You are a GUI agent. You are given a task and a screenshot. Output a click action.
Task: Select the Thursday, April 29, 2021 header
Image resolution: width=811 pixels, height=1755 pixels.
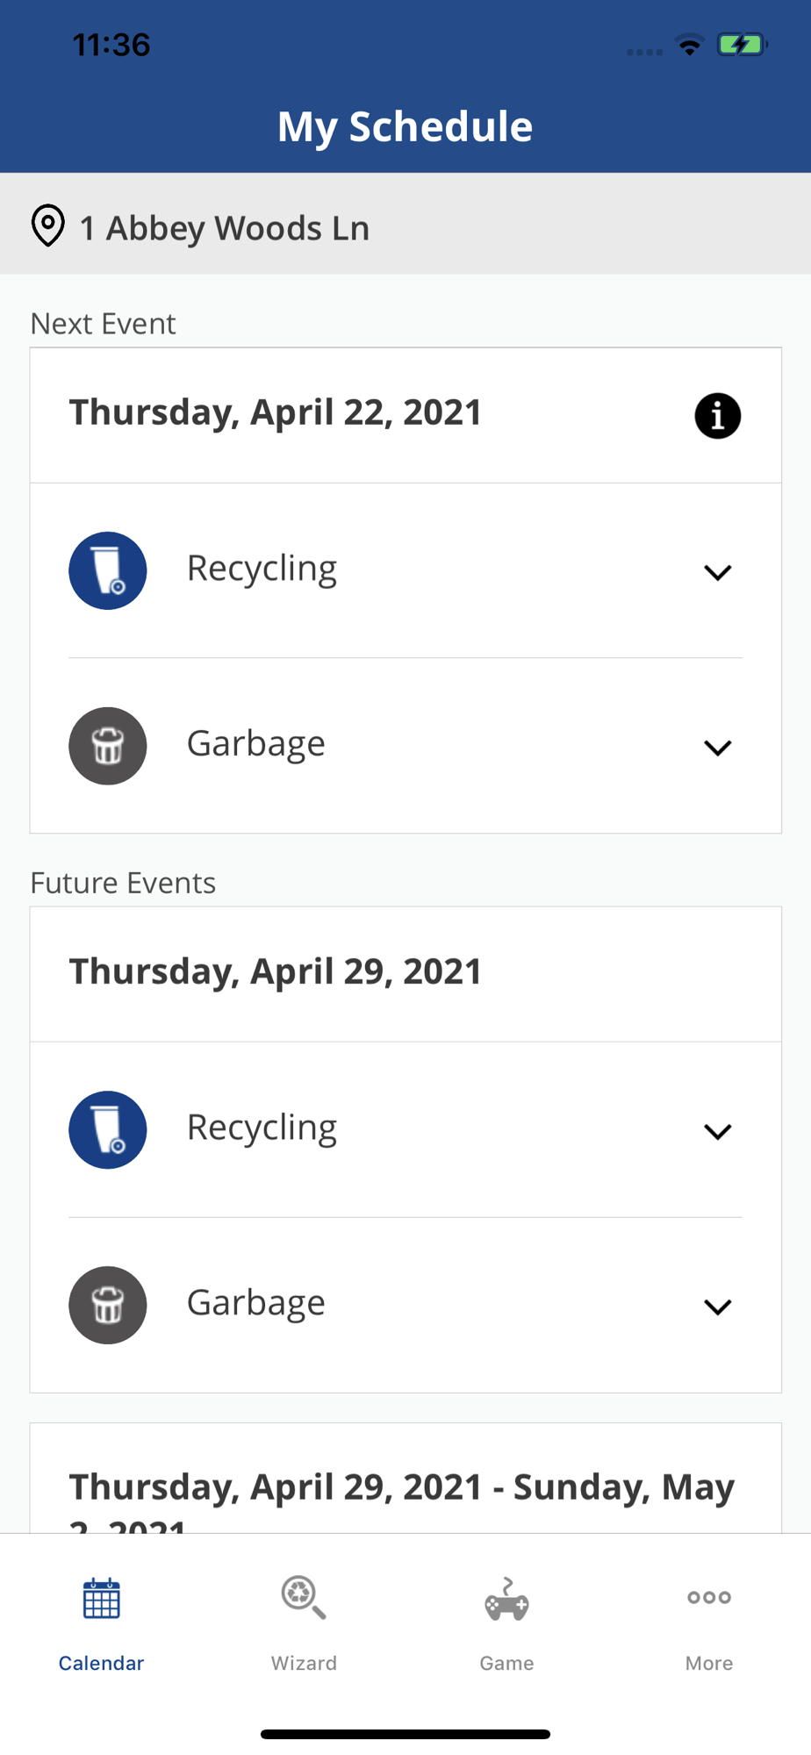pos(276,972)
